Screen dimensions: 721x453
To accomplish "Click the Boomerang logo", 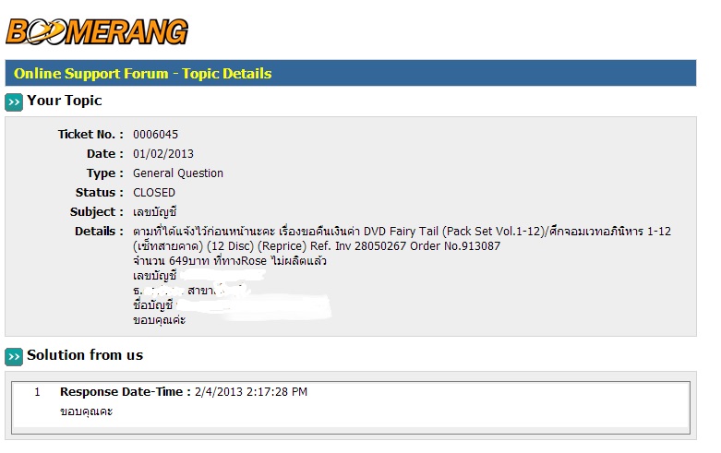I will tap(97, 31).
